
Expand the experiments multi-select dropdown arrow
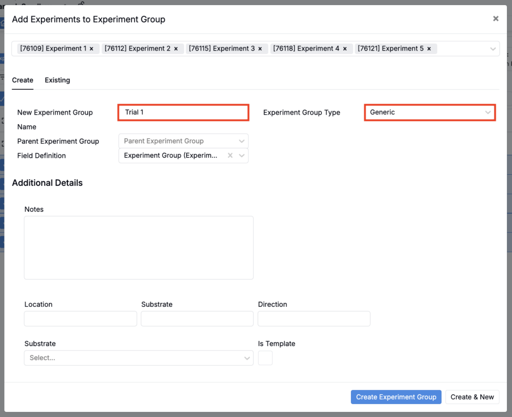click(x=492, y=49)
